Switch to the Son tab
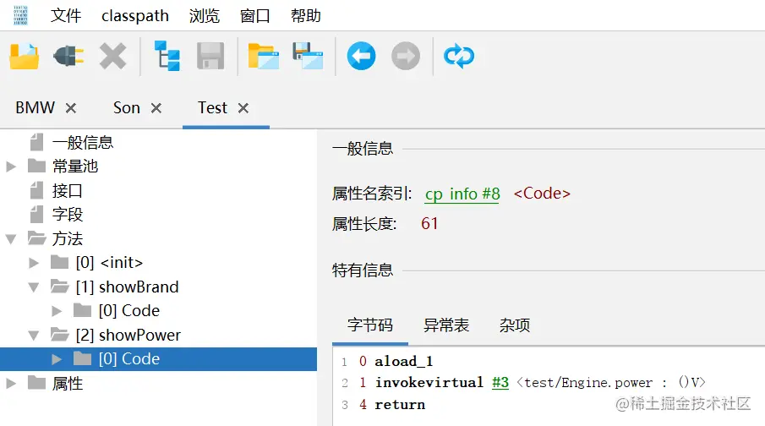Screen dimensions: 765x426 coord(127,108)
